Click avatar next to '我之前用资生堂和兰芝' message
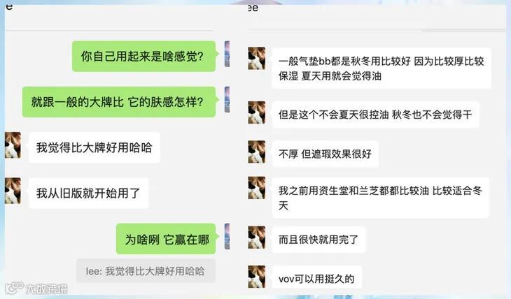 click(x=257, y=188)
